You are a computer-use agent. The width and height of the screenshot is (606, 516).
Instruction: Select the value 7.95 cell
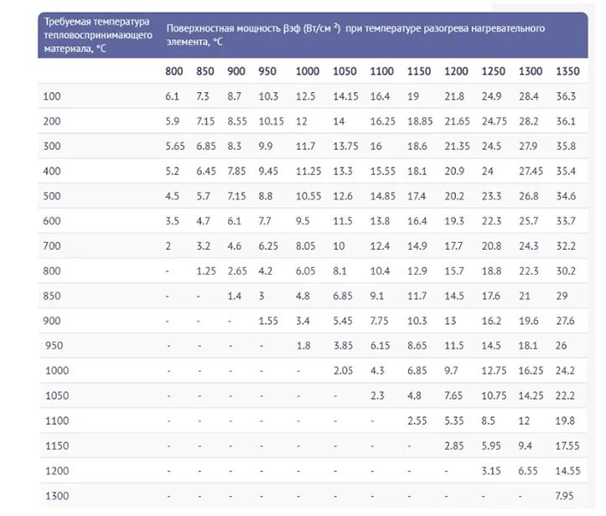click(564, 496)
